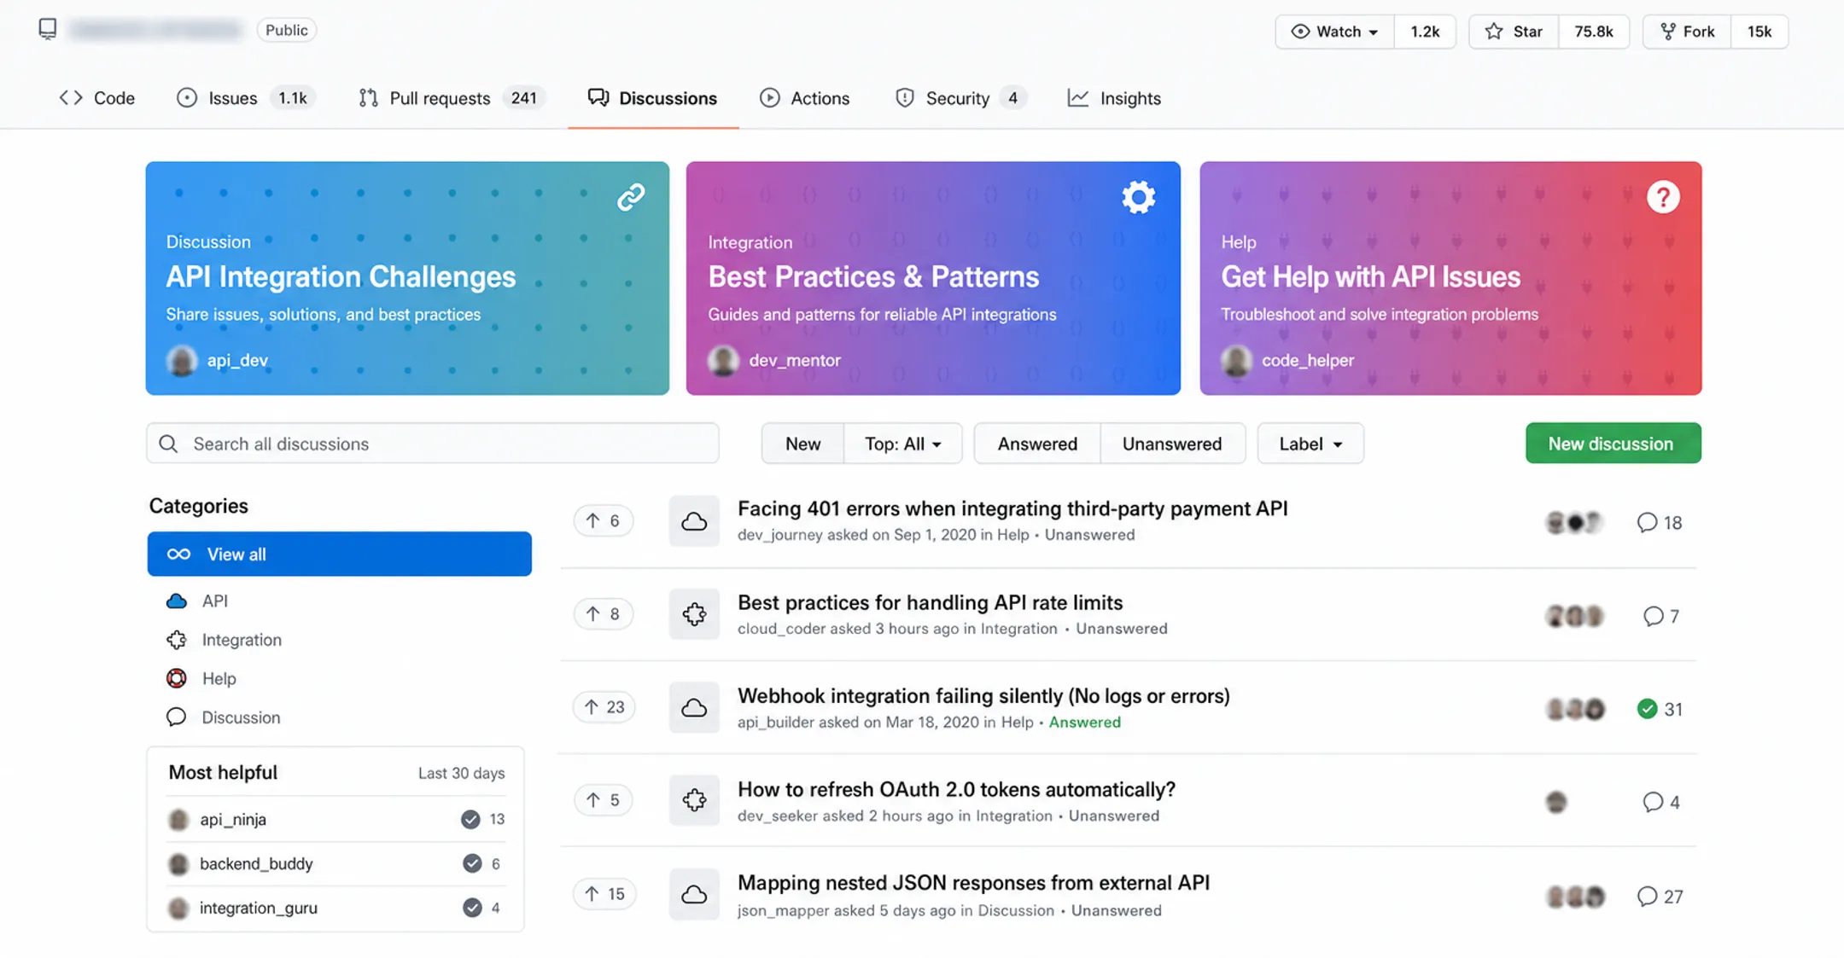Select the View all category

click(x=339, y=554)
